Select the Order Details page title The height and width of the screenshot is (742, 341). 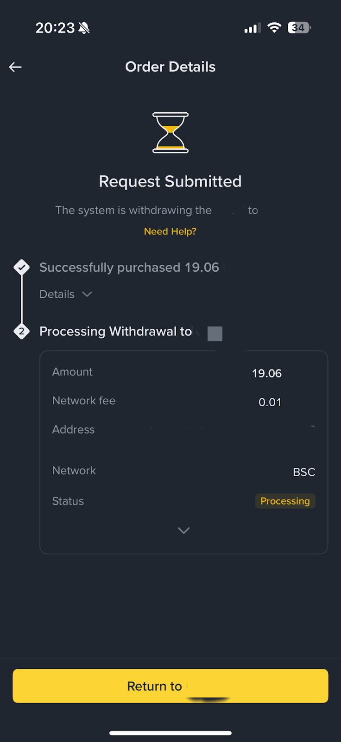click(170, 67)
